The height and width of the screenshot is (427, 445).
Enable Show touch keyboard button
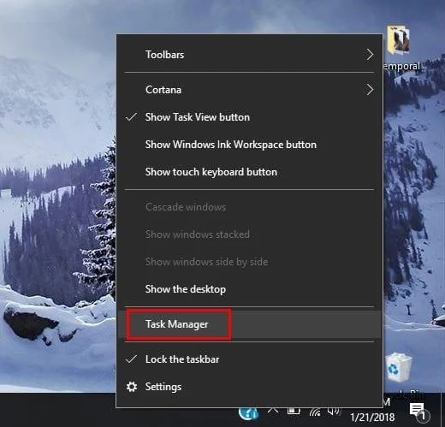250,172
